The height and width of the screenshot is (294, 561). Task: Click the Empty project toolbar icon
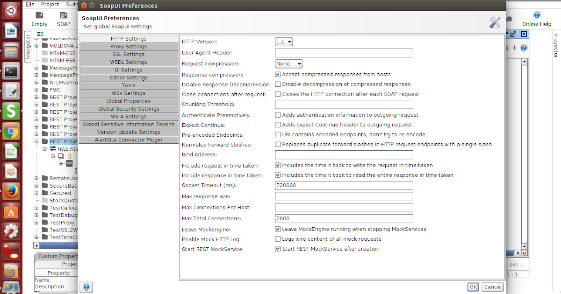click(39, 15)
